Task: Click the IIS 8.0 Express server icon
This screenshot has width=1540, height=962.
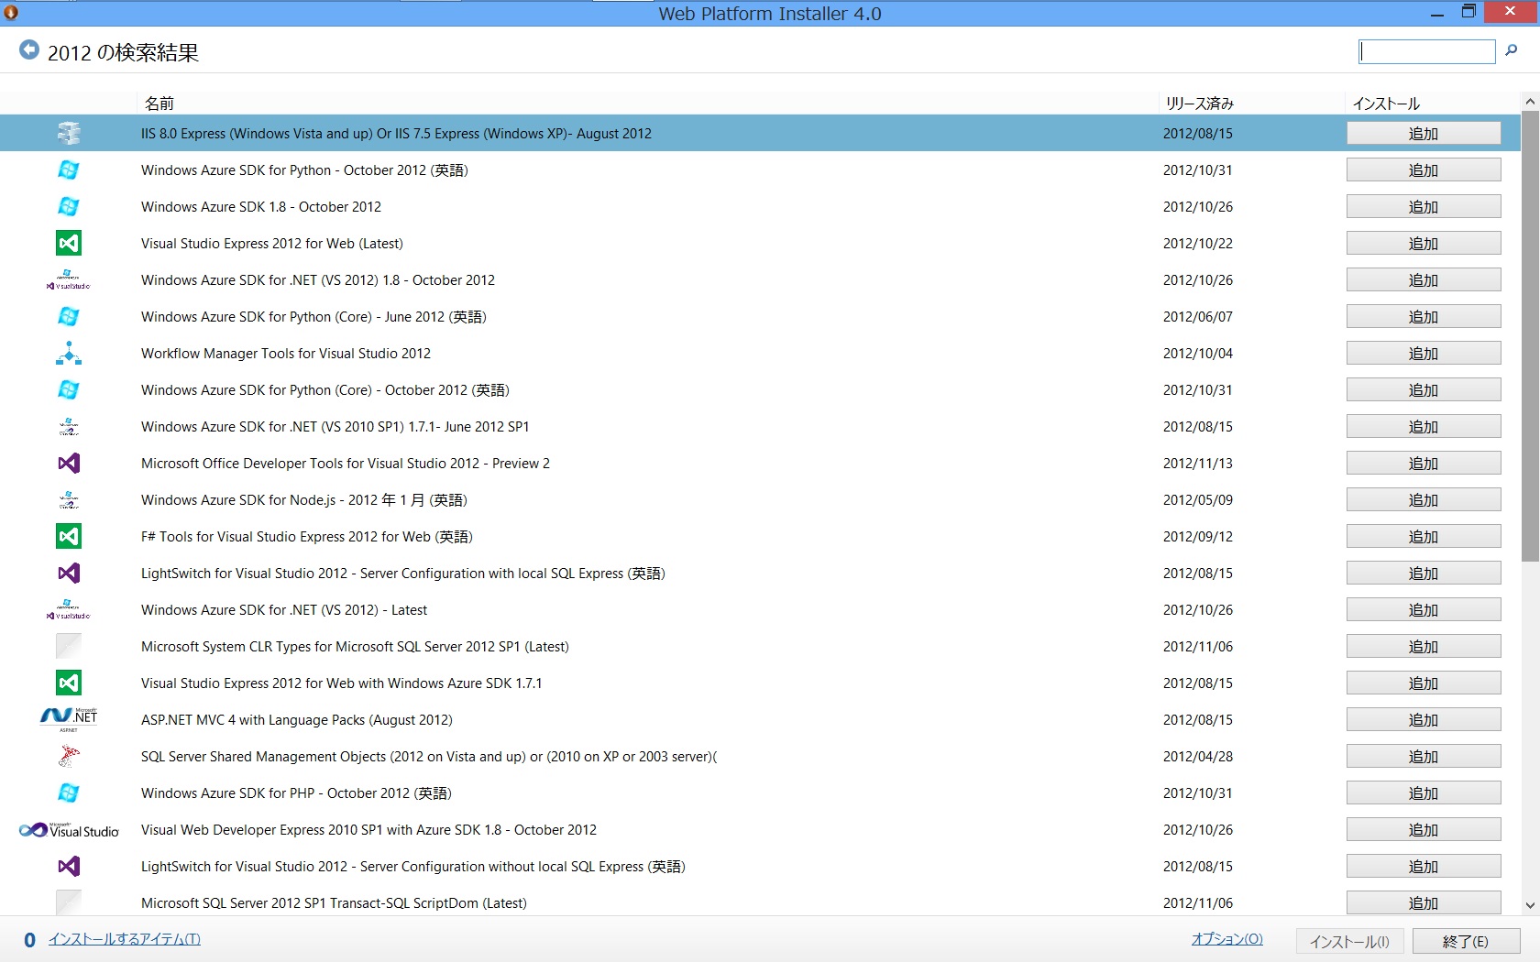Action: pos(69,134)
